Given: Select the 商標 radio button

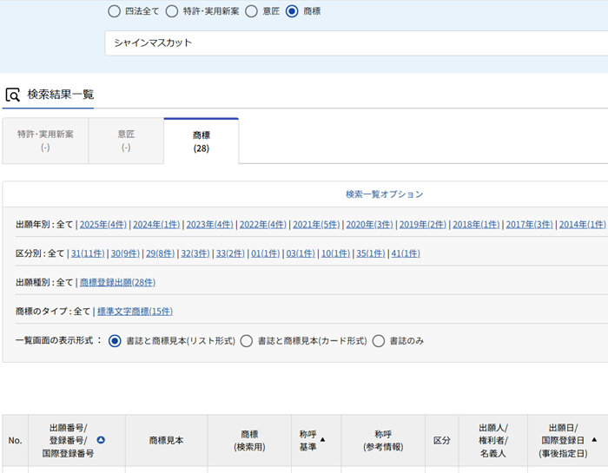Looking at the screenshot, I should (x=291, y=11).
